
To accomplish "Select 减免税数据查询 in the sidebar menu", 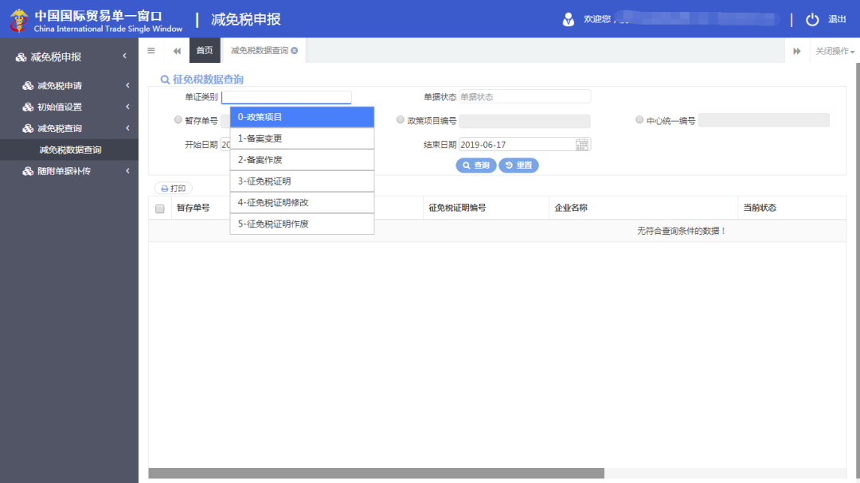I will [x=69, y=149].
